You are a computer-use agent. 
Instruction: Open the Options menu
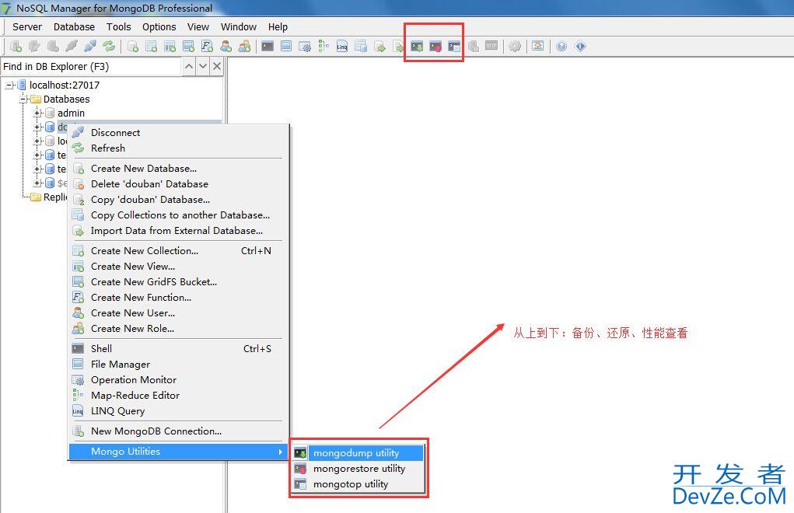[159, 26]
